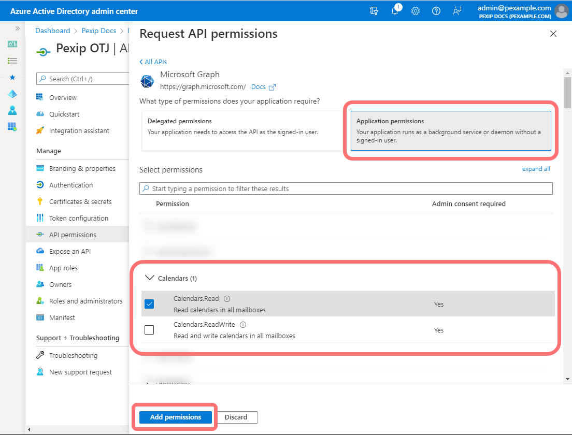Go back via All APIs link
The image size is (572, 435).
pos(153,62)
